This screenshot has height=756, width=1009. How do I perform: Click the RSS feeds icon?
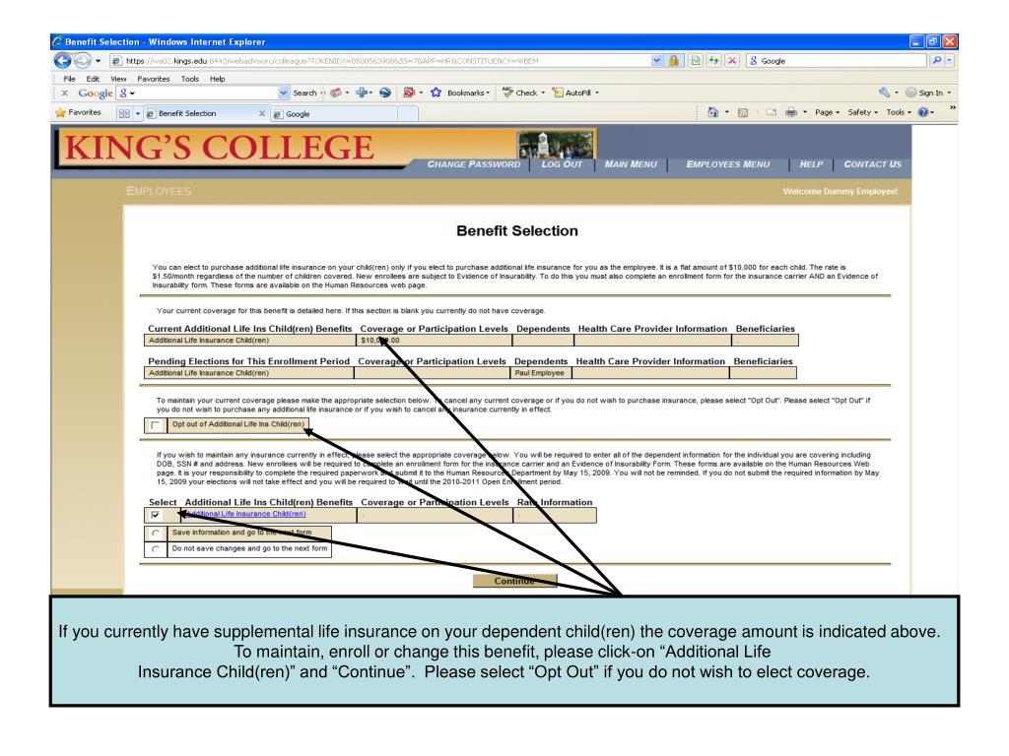[743, 112]
